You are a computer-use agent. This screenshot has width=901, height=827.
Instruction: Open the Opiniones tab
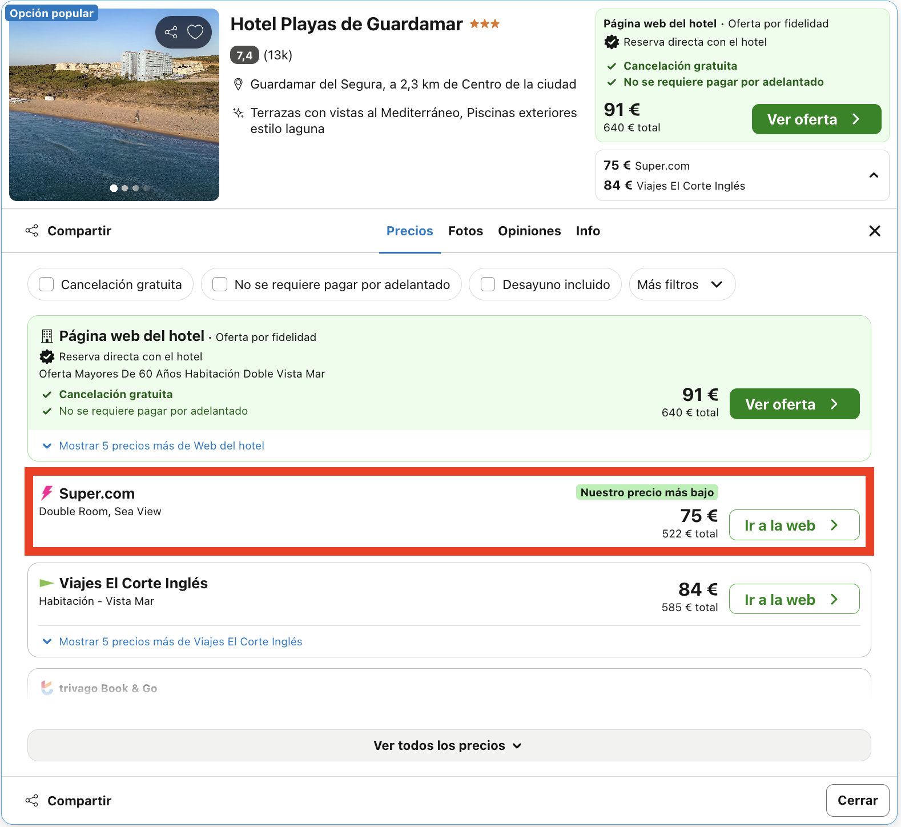(x=529, y=231)
